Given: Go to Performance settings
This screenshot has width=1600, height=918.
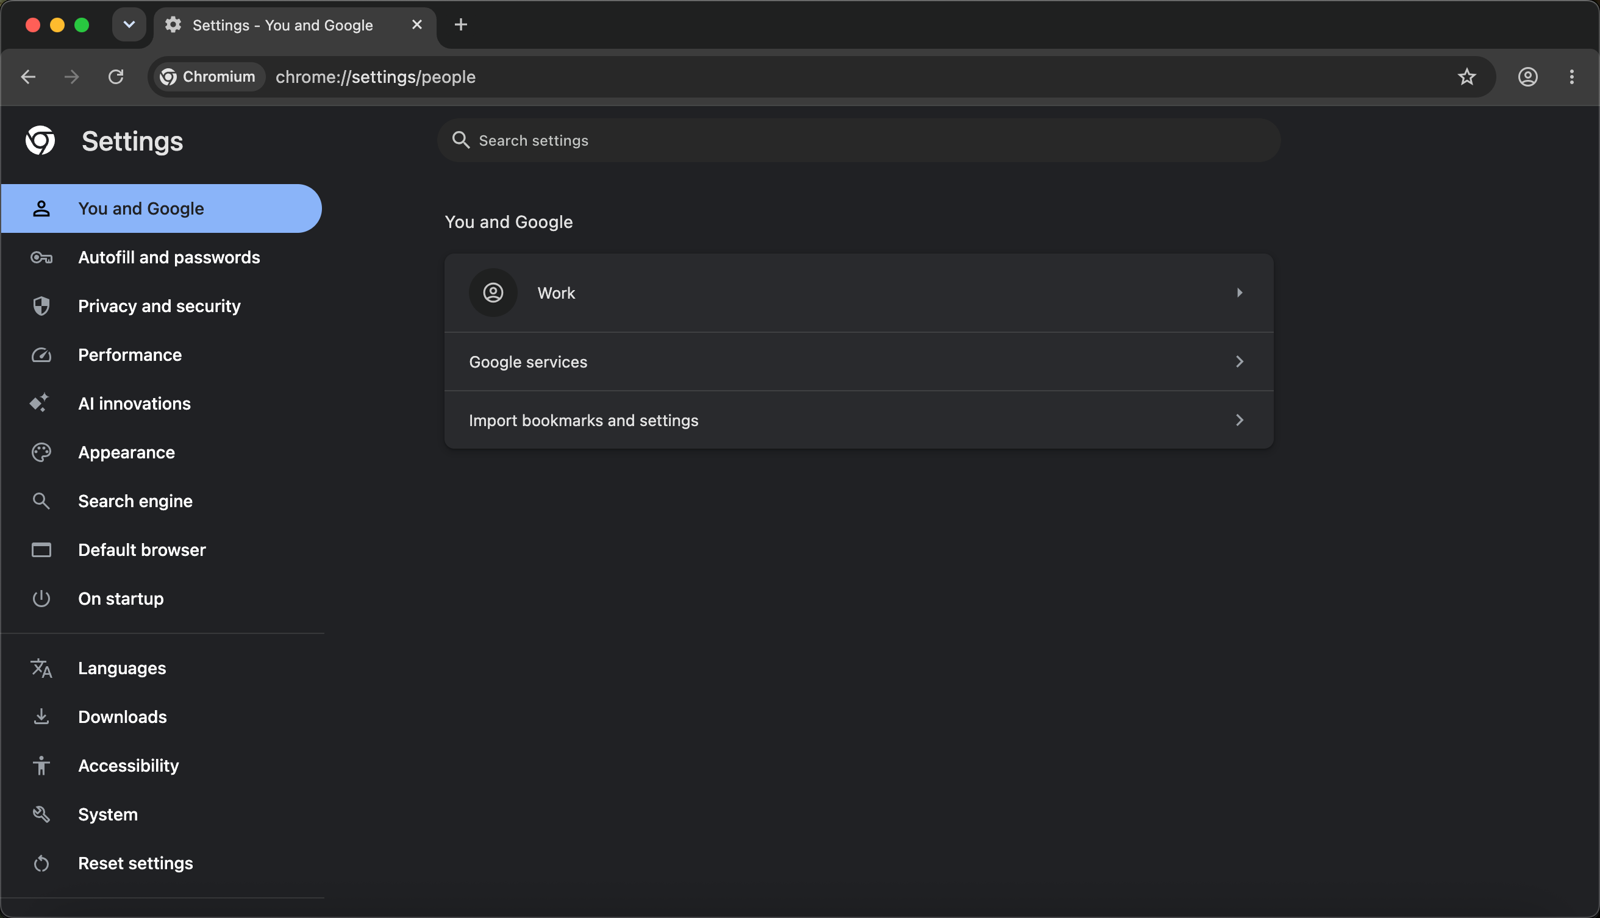Looking at the screenshot, I should click(162, 354).
